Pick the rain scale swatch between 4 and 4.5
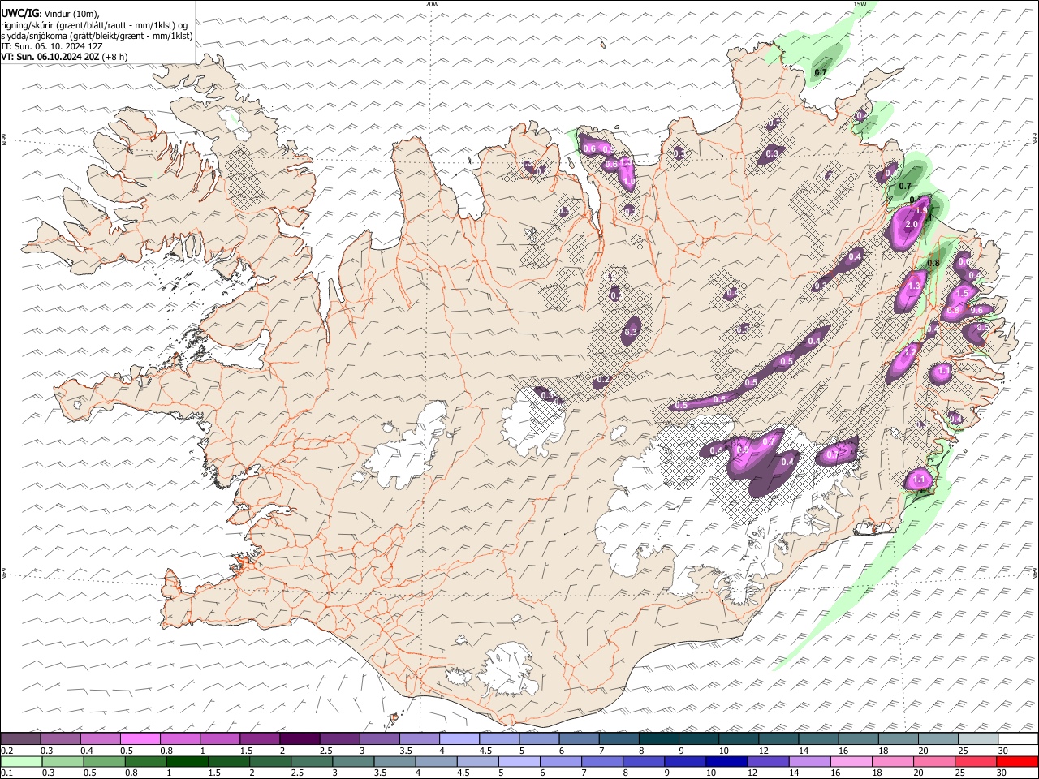The image size is (1039, 779). tap(436, 762)
